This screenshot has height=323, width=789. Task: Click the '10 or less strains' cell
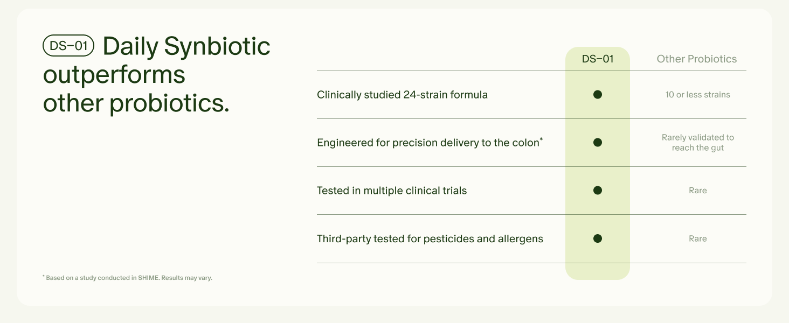coord(697,95)
